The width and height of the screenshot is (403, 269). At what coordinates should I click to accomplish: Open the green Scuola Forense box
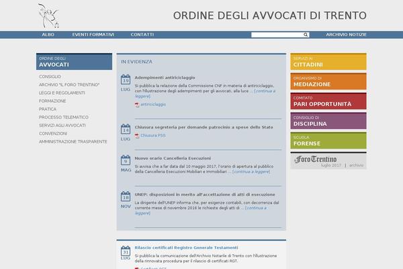coord(328,141)
